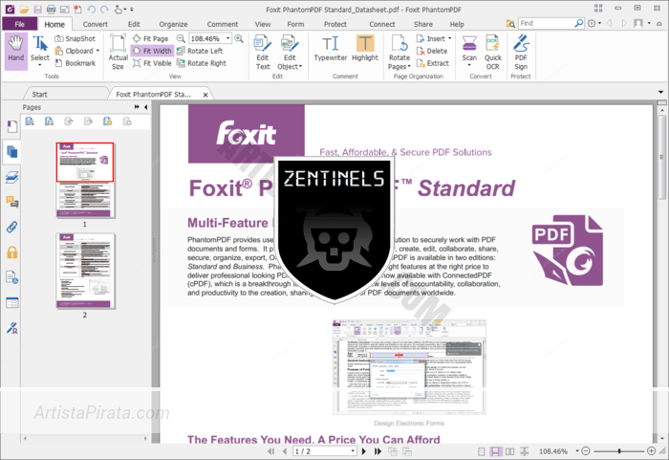Switch to the Organize ribbon tab
669x460 pixels.
click(173, 24)
